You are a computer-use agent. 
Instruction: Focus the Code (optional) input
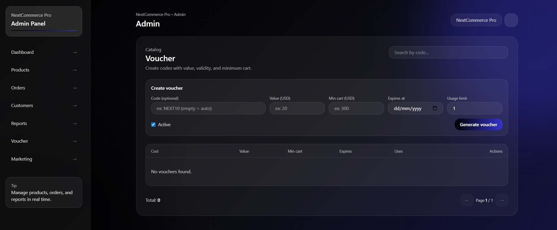tap(208, 108)
